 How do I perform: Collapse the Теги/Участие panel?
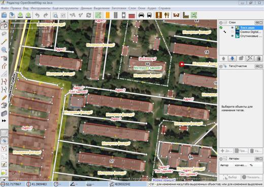click(x=221, y=66)
